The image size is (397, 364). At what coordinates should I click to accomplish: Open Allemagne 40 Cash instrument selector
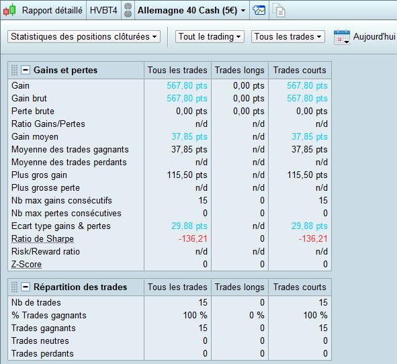(192, 10)
